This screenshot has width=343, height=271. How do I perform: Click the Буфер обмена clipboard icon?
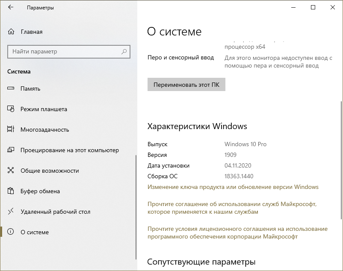(x=12, y=191)
